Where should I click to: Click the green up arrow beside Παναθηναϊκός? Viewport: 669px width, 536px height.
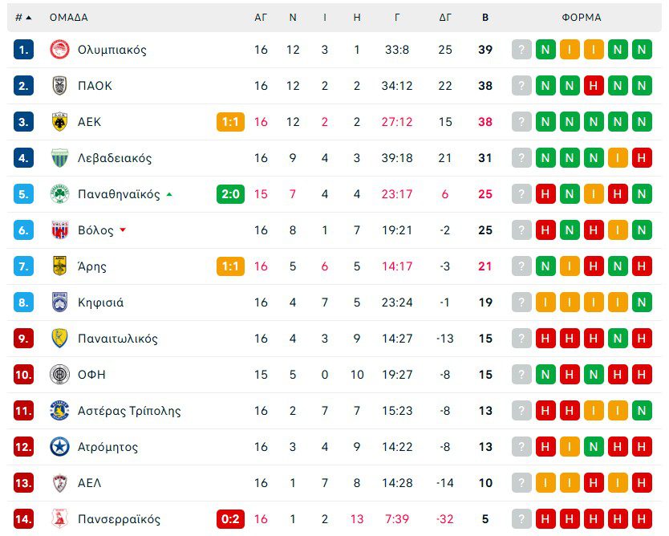tap(169, 194)
